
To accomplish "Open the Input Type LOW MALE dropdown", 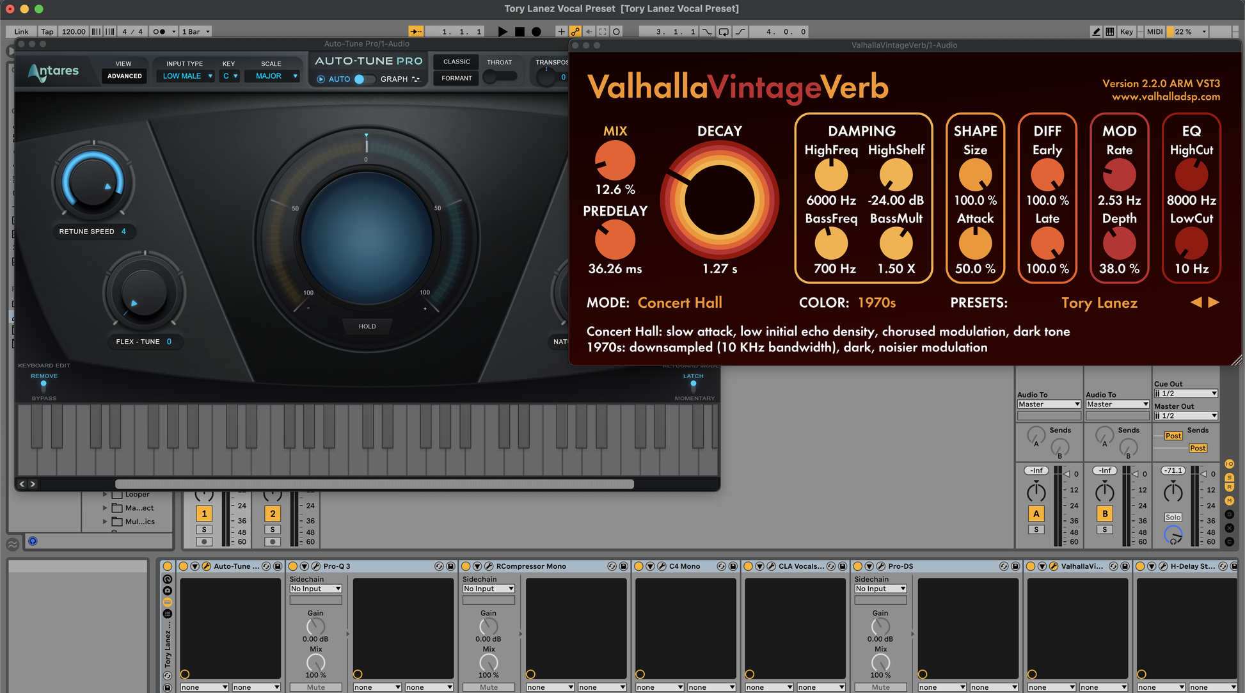I will 186,76.
